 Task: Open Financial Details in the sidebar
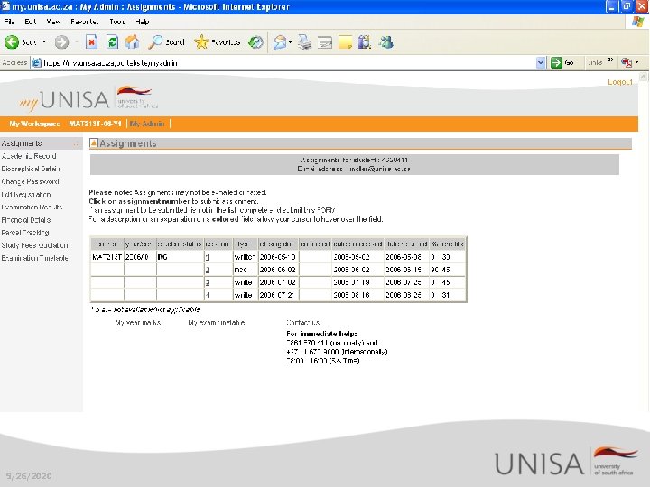coord(25,220)
